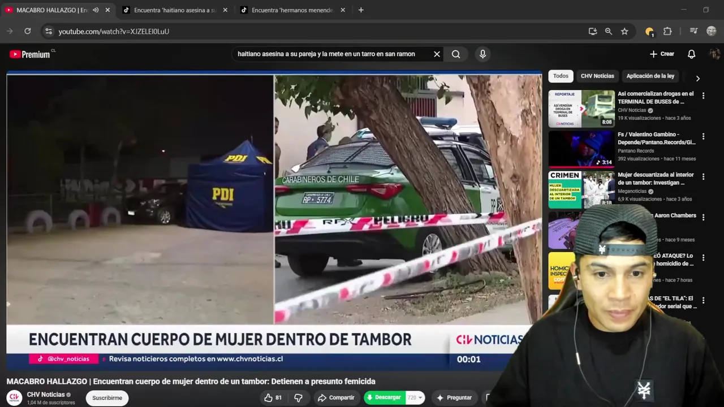Go forward in browser history

pyautogui.click(x=10, y=32)
